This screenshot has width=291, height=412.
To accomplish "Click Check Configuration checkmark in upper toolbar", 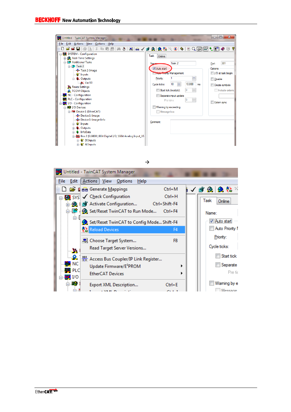I will pyautogui.click(x=142, y=49).
